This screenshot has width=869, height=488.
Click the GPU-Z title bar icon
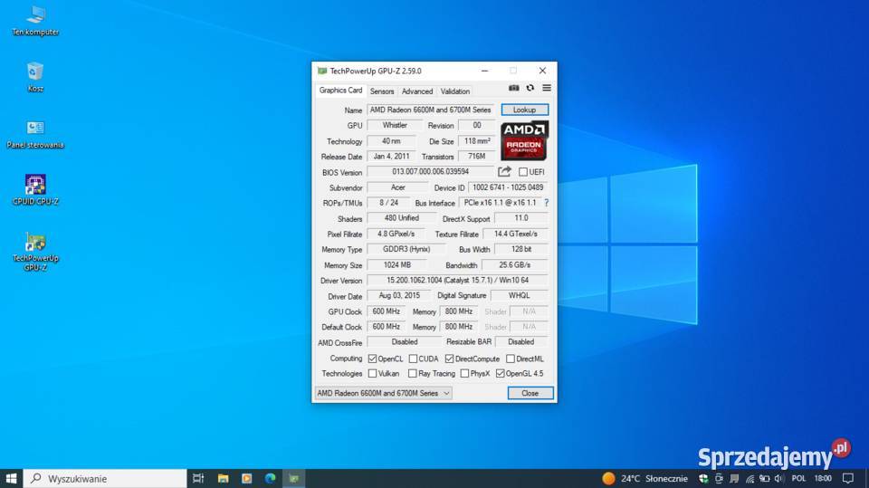(322, 71)
